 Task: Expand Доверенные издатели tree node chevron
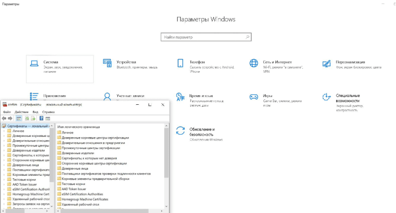pos(4,150)
